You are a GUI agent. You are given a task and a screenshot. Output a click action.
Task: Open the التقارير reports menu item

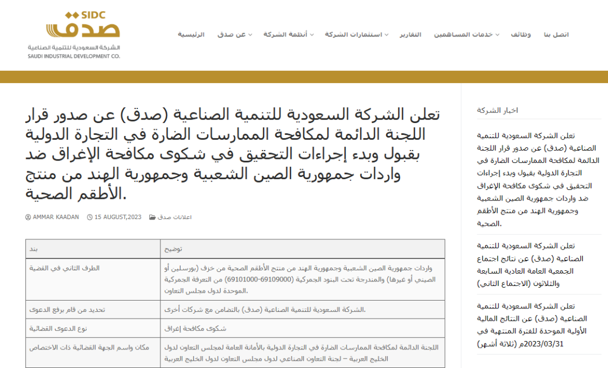pyautogui.click(x=410, y=35)
